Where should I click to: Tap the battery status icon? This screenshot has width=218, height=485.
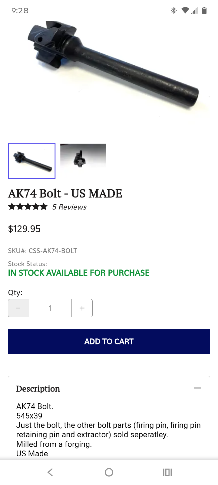click(204, 11)
